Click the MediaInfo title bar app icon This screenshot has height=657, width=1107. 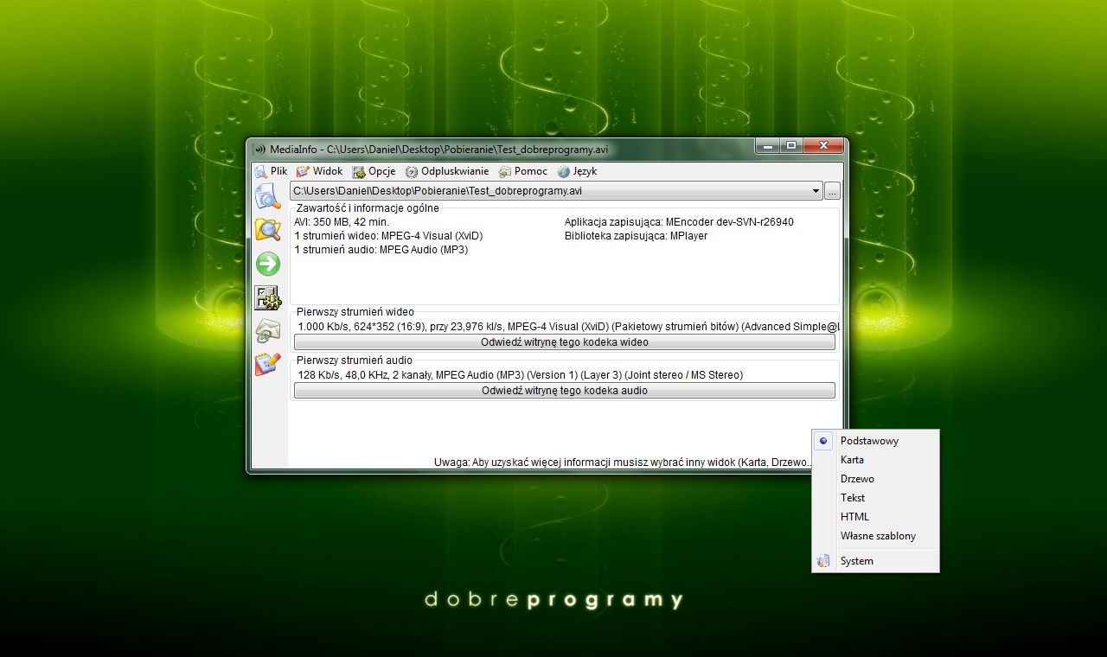coord(259,150)
